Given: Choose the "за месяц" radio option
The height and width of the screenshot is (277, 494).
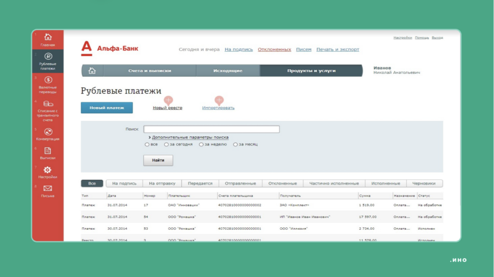Looking at the screenshot, I should [235, 145].
